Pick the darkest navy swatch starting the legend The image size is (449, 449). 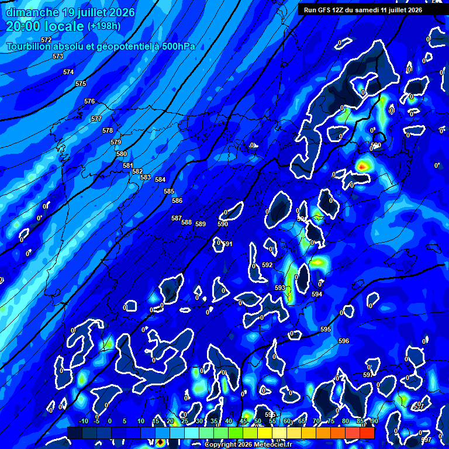tap(75, 433)
